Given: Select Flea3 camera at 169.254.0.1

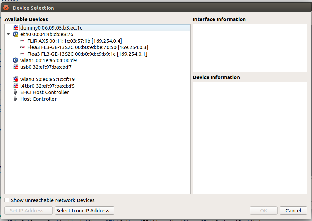Looking at the screenshot, I should (87, 54).
